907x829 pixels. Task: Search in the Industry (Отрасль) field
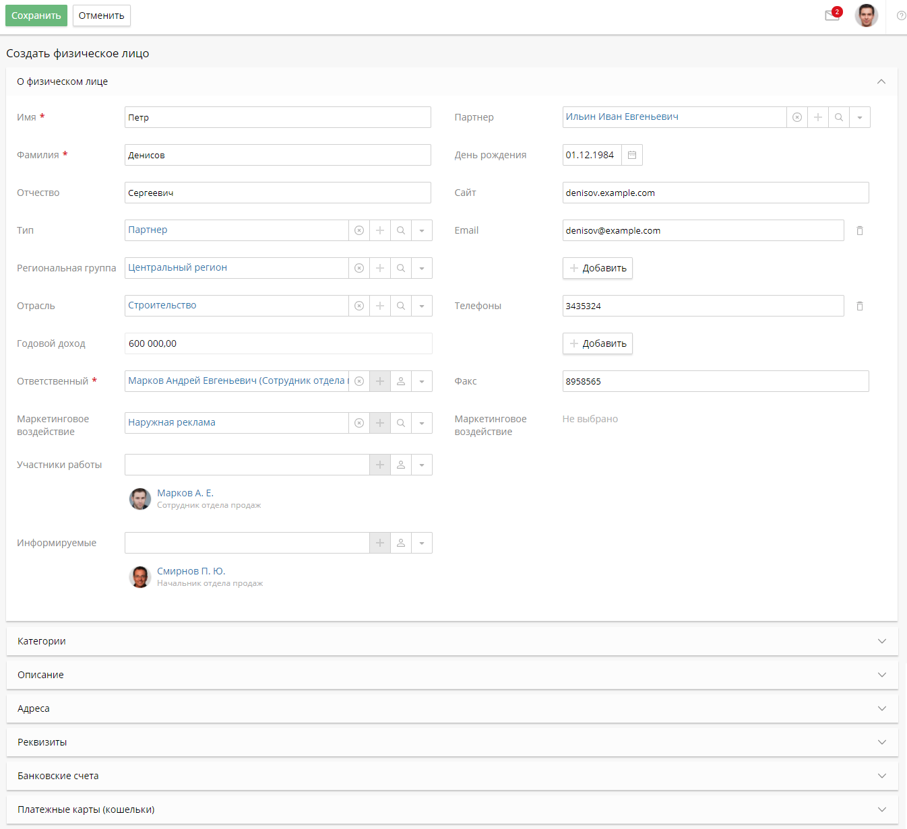click(x=401, y=306)
